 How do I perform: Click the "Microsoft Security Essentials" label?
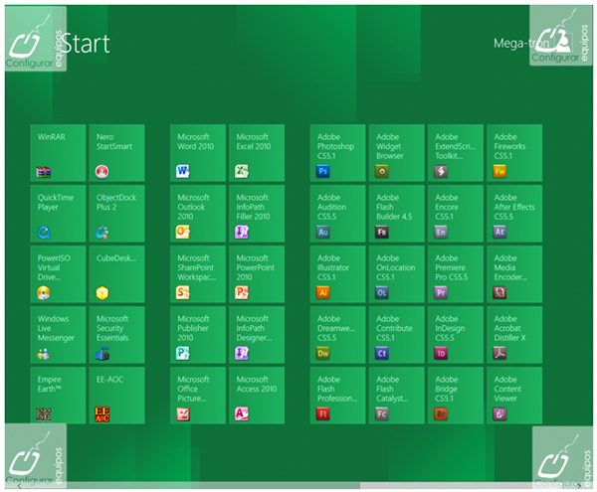(x=111, y=328)
